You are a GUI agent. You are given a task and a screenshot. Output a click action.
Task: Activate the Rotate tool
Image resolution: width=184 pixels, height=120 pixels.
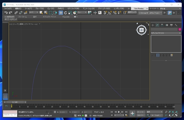click(65, 13)
